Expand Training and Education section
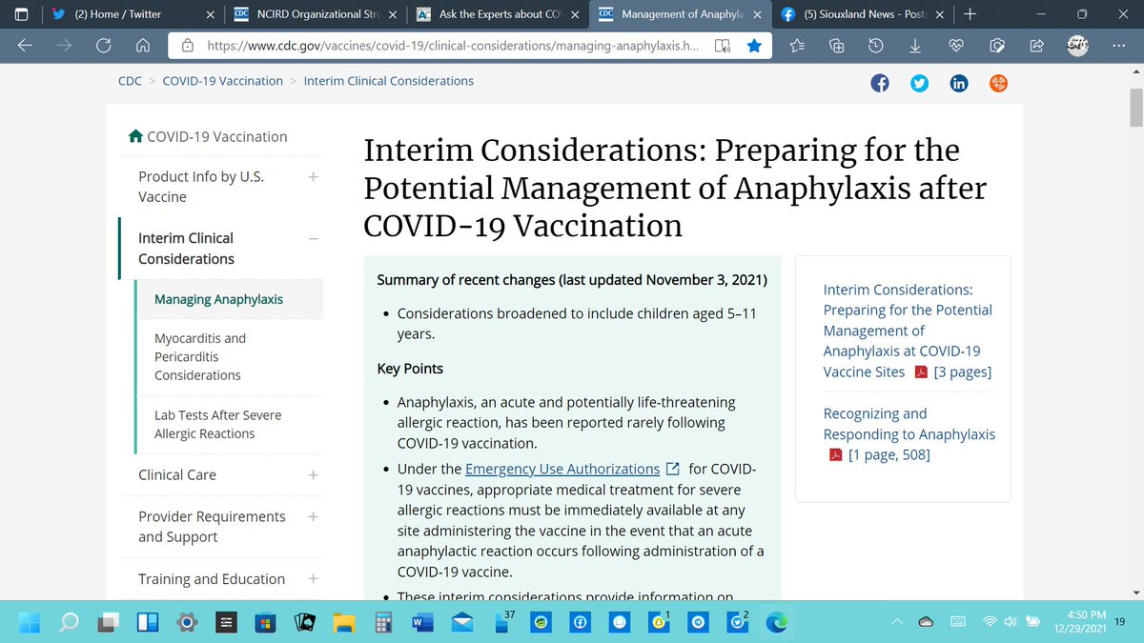Viewport: 1144px width, 643px height. click(314, 578)
